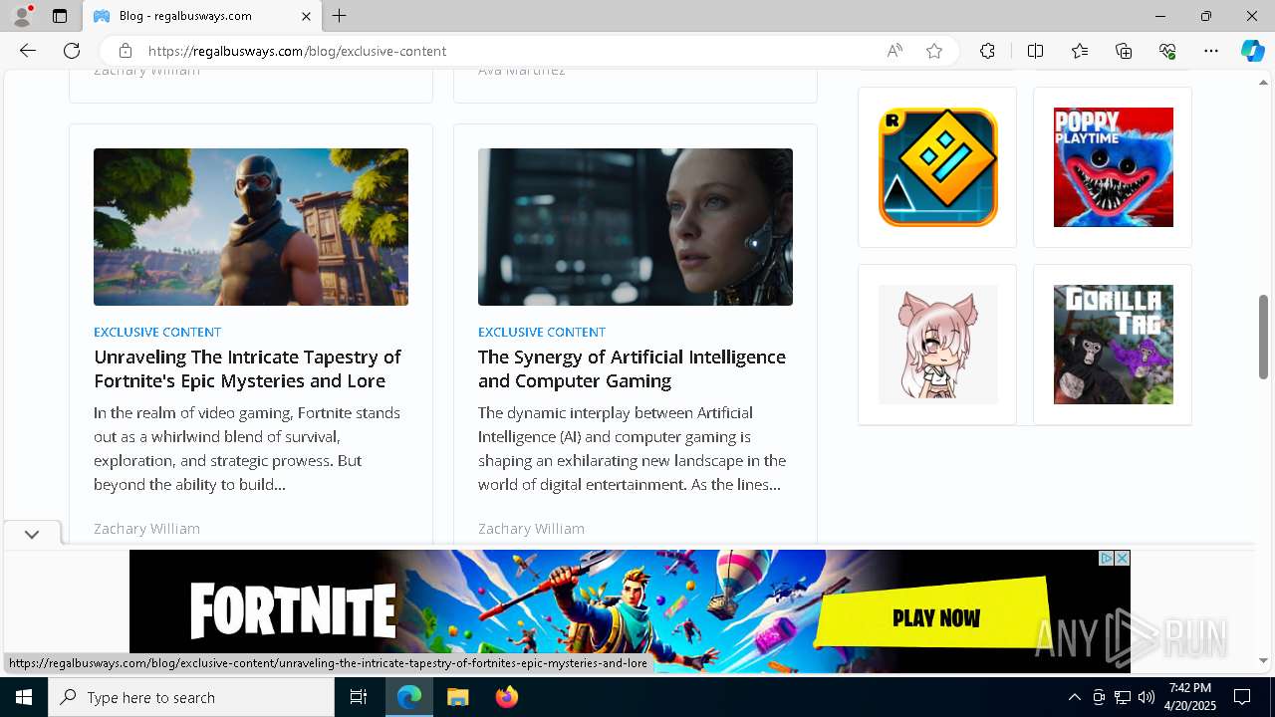Click AI gaming article excerpt text
The height and width of the screenshot is (717, 1275).
pos(632,448)
